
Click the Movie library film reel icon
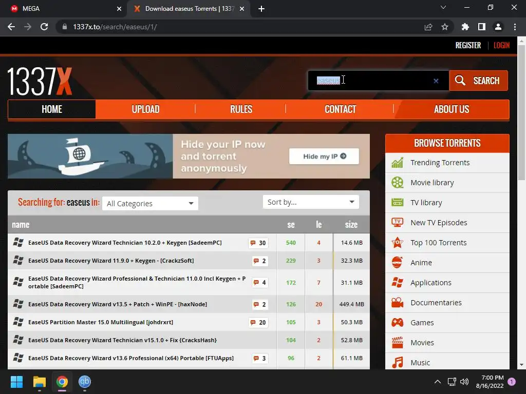397,183
